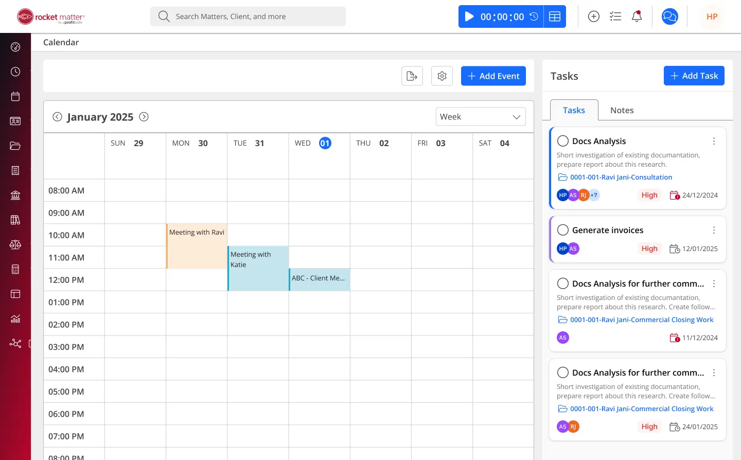741x460 pixels.
Task: Click the quick add plus circle icon
Action: tap(593, 16)
